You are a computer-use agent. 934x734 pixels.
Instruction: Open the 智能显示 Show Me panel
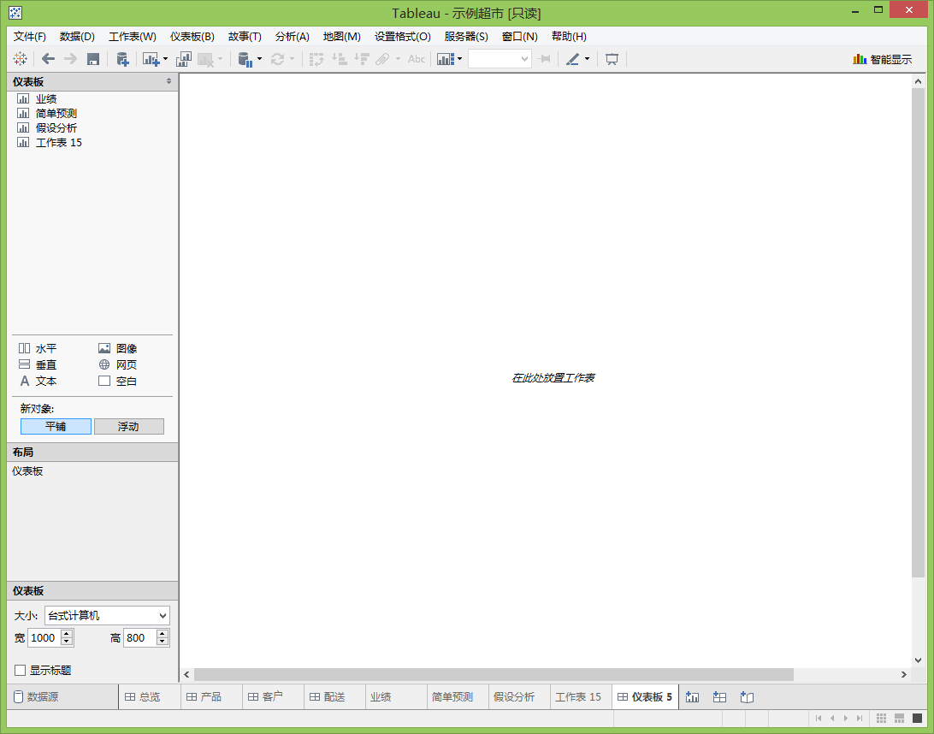point(882,59)
